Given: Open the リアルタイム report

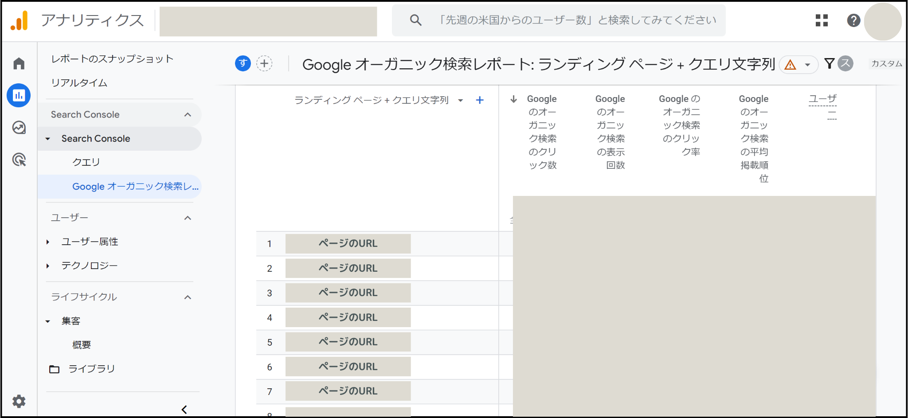Looking at the screenshot, I should click(79, 83).
